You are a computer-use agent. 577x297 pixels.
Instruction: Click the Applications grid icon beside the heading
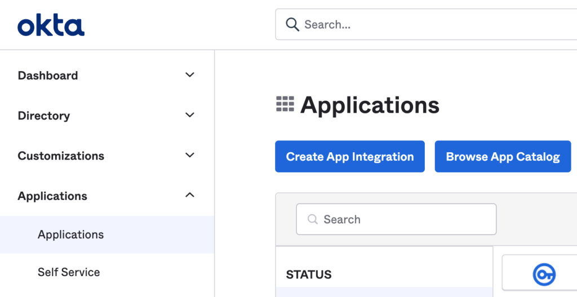tap(285, 104)
